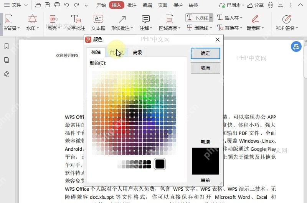This screenshot has width=307, height=203.
Task: Click the 水印 watermark tool
Action: [x=32, y=23]
